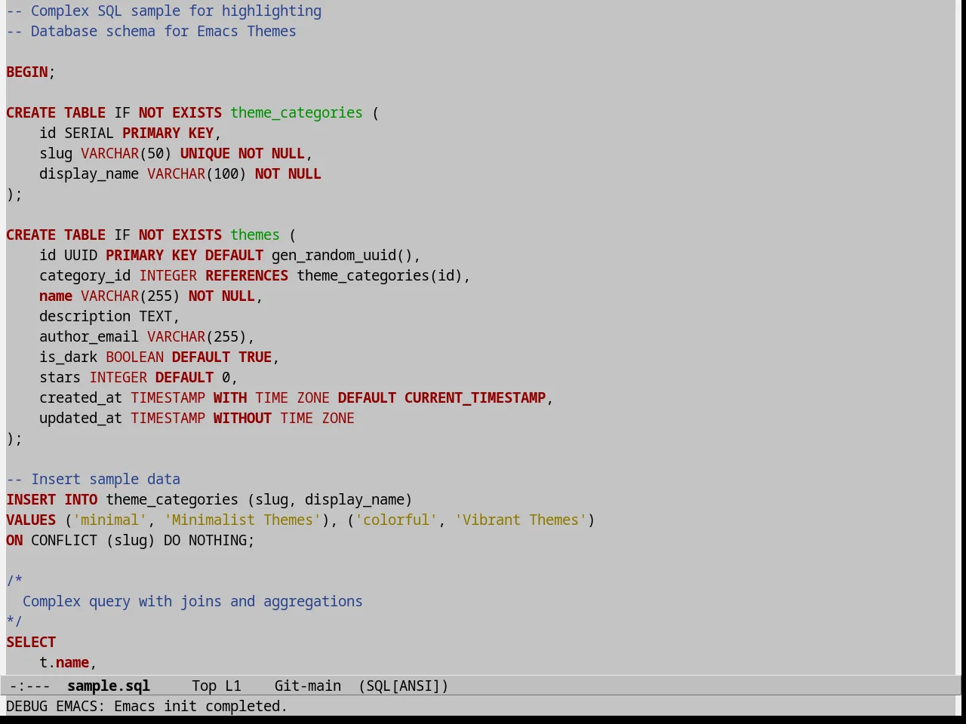This screenshot has width=966, height=724.
Task: Click the Git-main version control indicator
Action: [x=308, y=686]
